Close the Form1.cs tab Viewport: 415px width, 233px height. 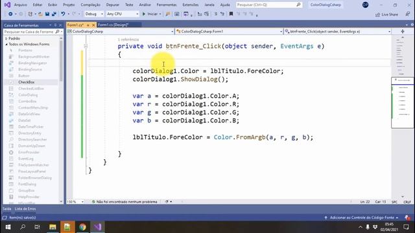93,25
